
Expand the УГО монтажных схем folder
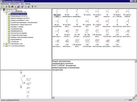tap(4, 44)
